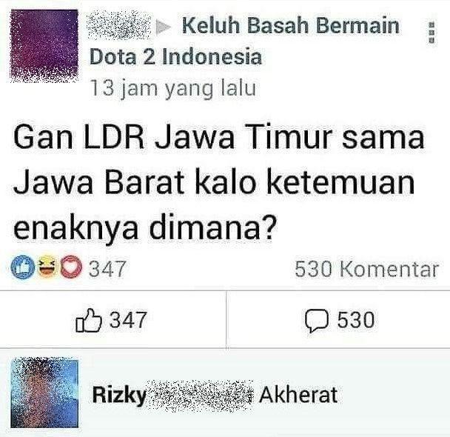Click the arrow icon before the group name
The image size is (450, 437).
[x=164, y=27]
